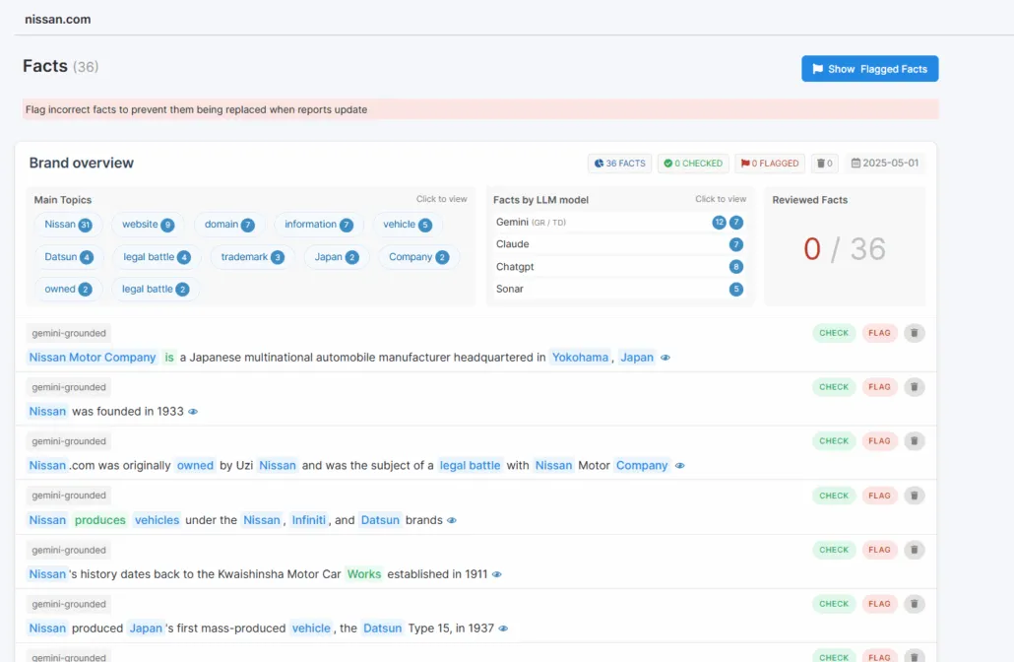The height and width of the screenshot is (662, 1014).
Task: Flag the Kwaishinsha Motor Car Works fact
Action: click(879, 550)
